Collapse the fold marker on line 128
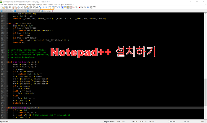This screenshot has width=207, height=123. [x=7, y=72]
